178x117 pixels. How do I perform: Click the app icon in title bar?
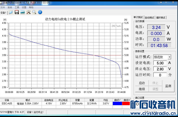point(1,3)
